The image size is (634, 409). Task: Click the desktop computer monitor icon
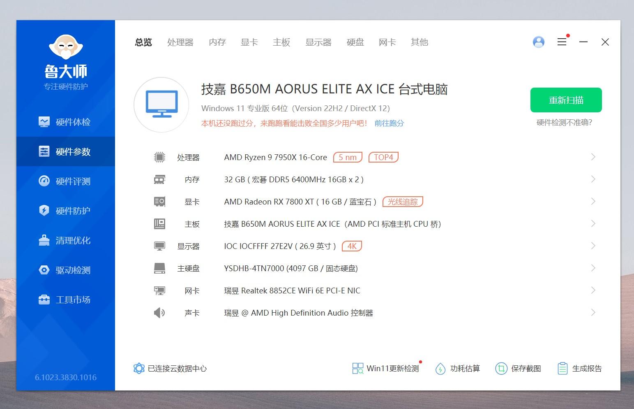tap(161, 105)
